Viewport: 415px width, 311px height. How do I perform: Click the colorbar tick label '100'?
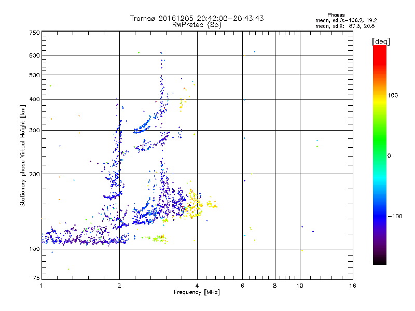click(x=393, y=95)
